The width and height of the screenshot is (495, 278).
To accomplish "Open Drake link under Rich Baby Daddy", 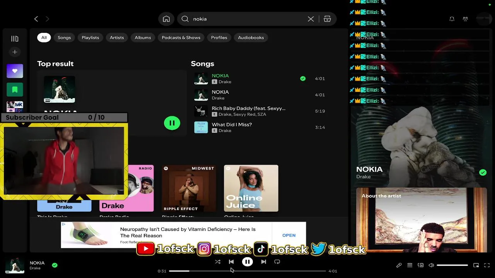I will click(224, 114).
